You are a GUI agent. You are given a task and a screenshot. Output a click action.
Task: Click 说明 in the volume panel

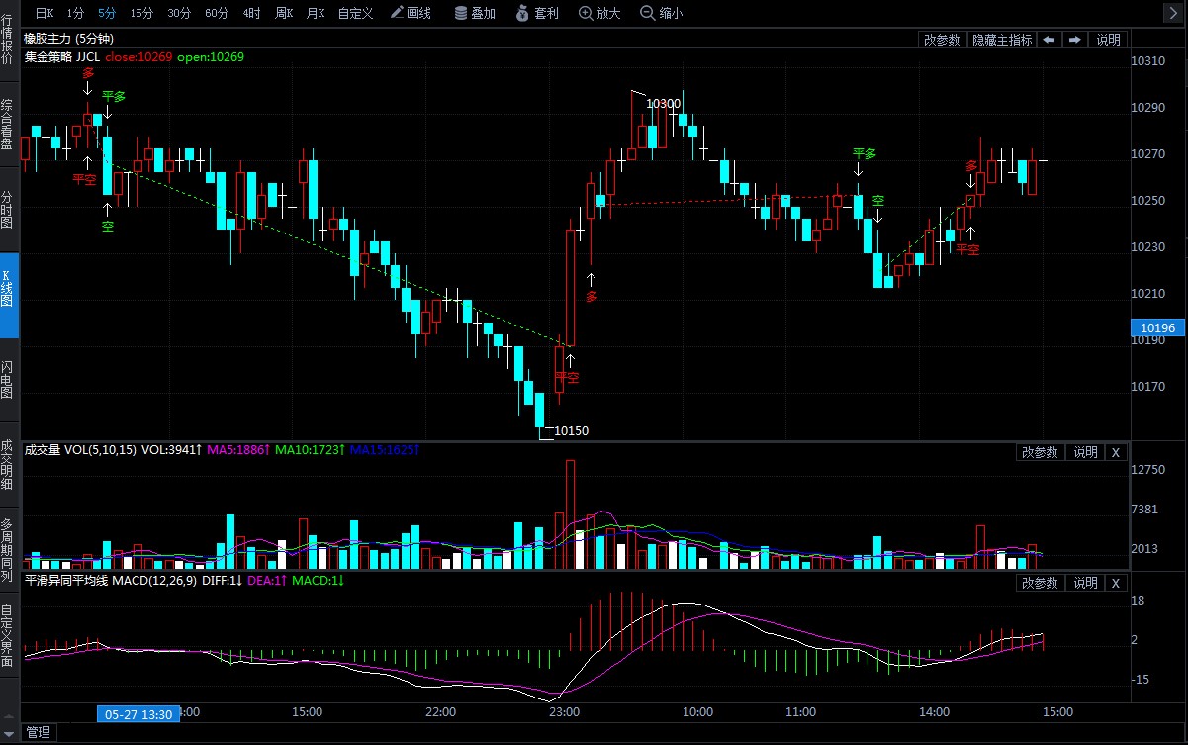tap(1085, 452)
